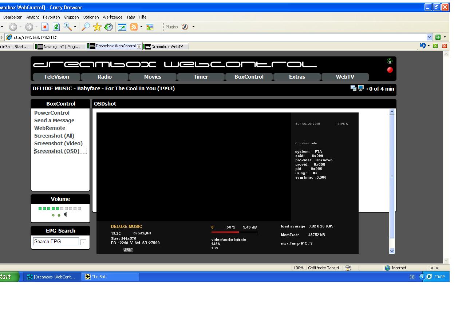Click the Search EPG input field
Image resolution: width=466 pixels, height=313 pixels.
pos(56,241)
